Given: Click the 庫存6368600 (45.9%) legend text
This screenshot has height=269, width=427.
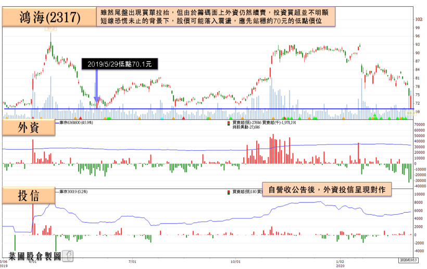Looking at the screenshot, I should [76, 123].
